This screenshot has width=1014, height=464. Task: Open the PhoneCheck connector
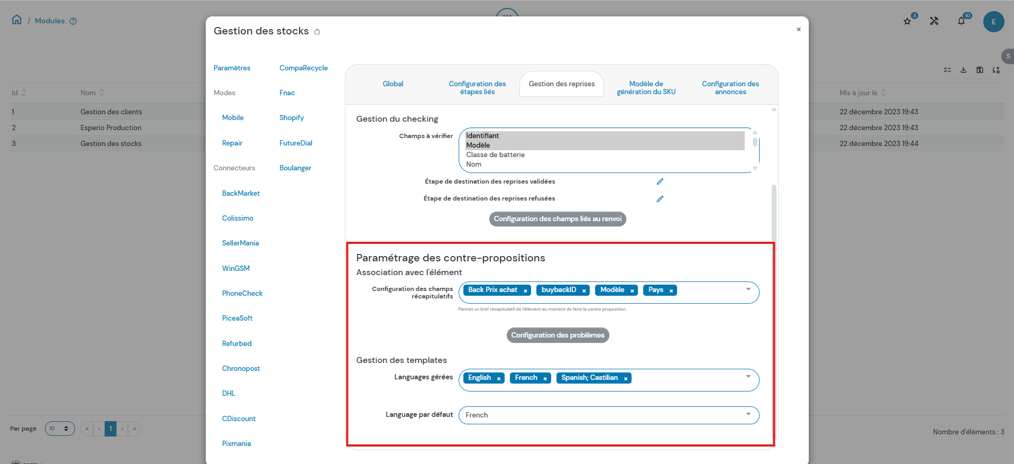pos(242,293)
